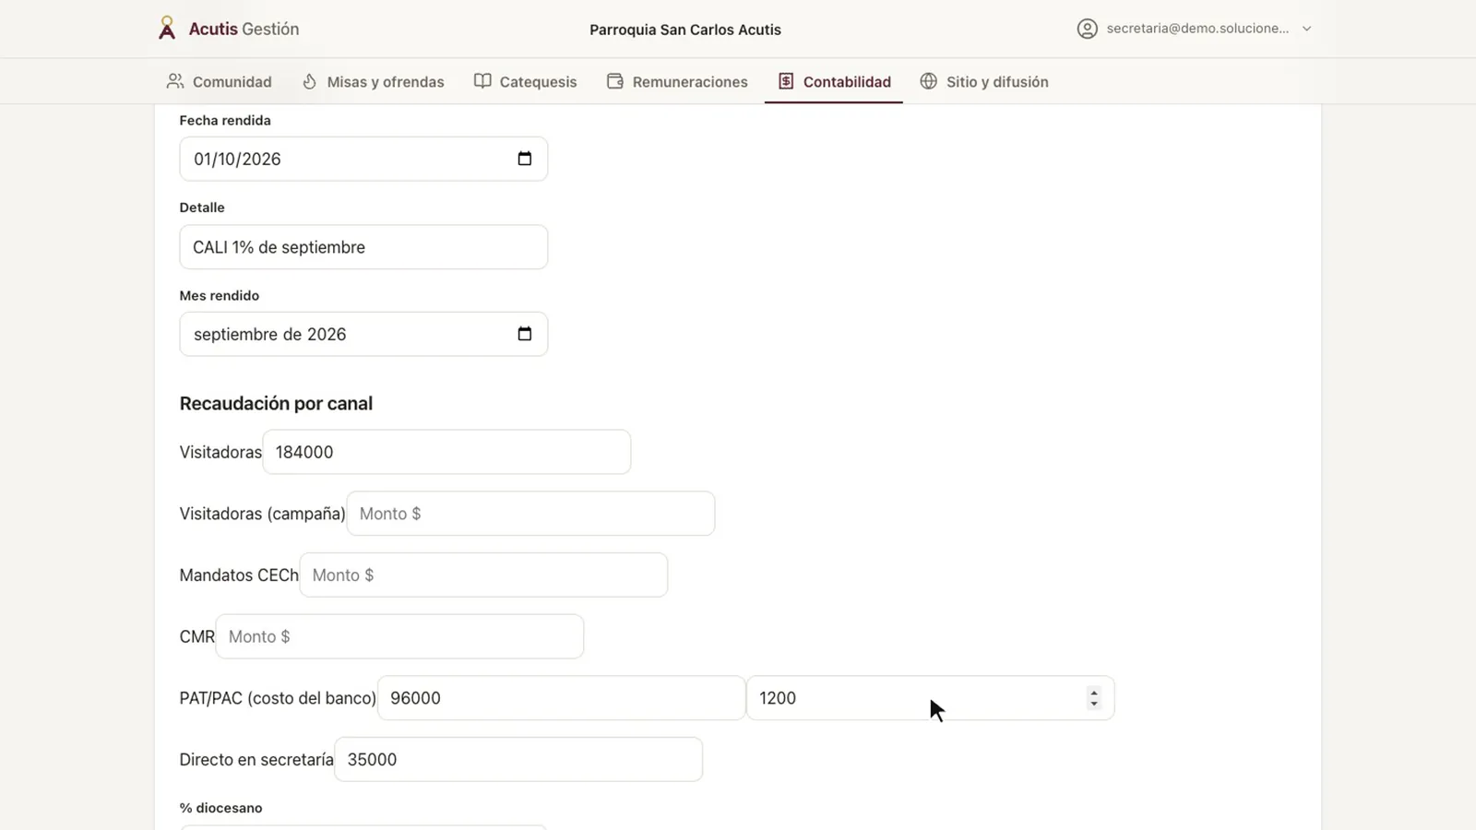Open the Remuneraciones tab

(677, 81)
